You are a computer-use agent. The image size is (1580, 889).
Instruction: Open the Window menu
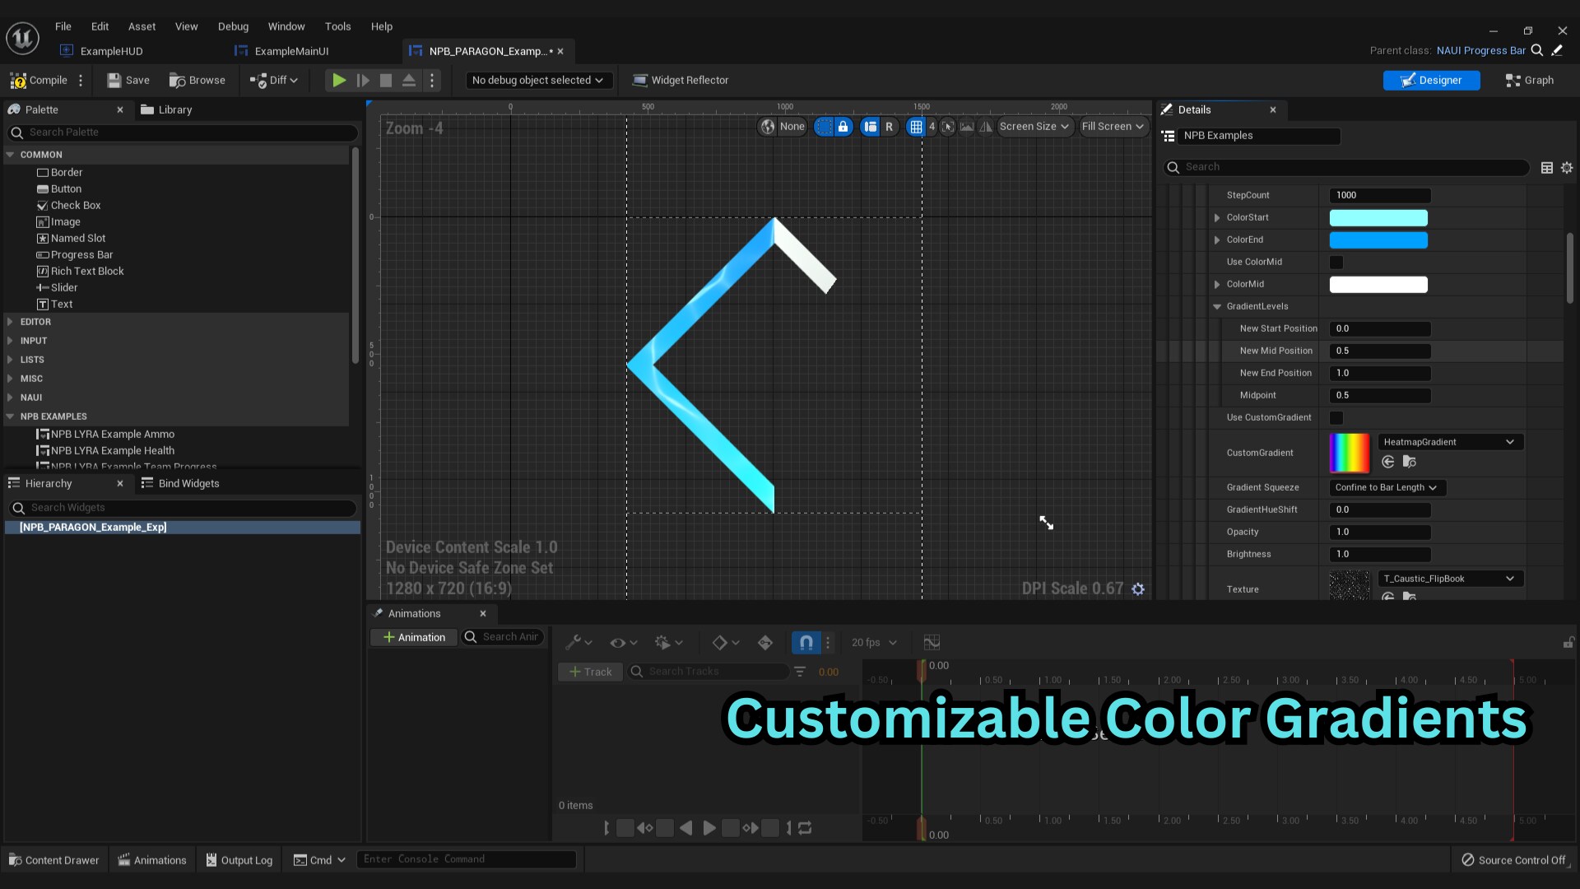[286, 26]
